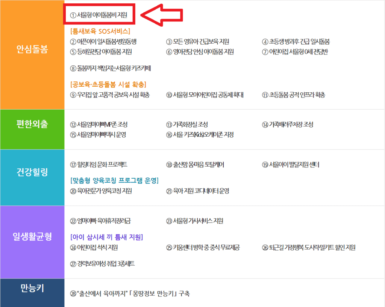Open 엄마아빠 육아휴직장려금 item

(x=102, y=221)
